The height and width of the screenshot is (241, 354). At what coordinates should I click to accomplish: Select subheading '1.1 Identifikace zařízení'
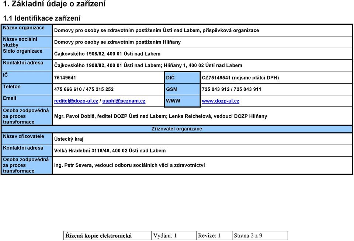[42, 18]
